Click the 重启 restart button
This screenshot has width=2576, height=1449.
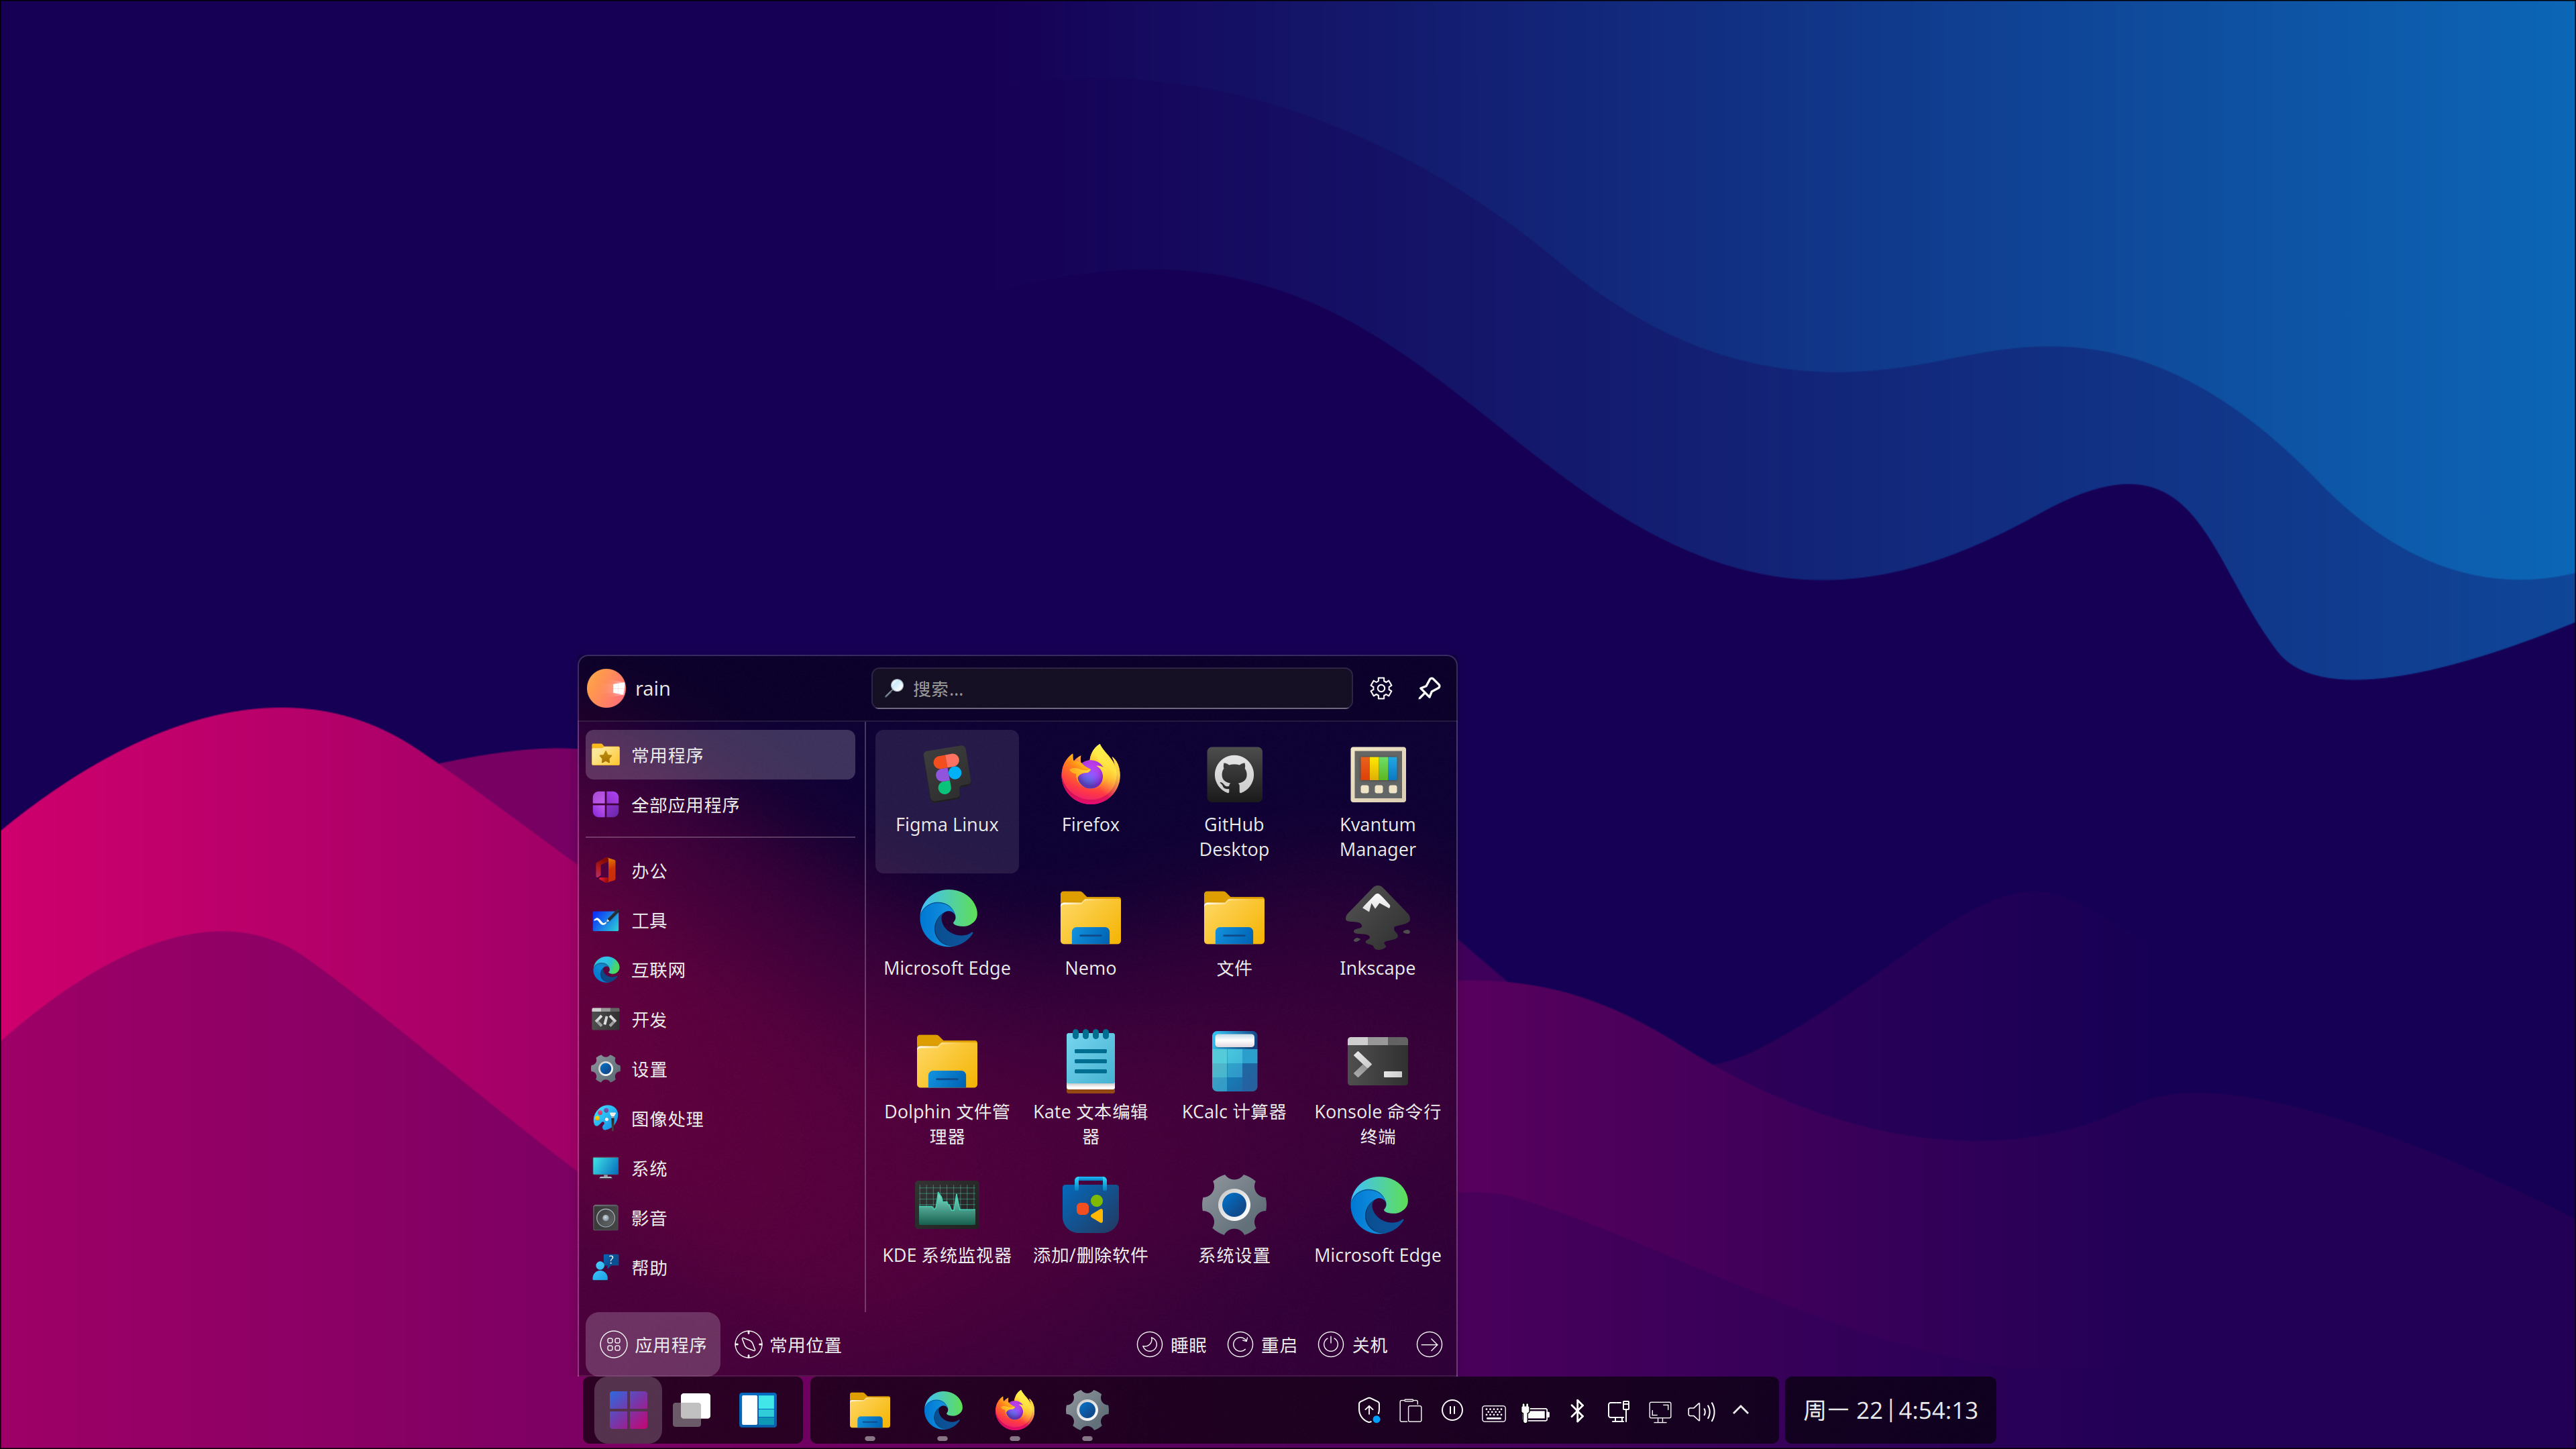pos(1262,1344)
